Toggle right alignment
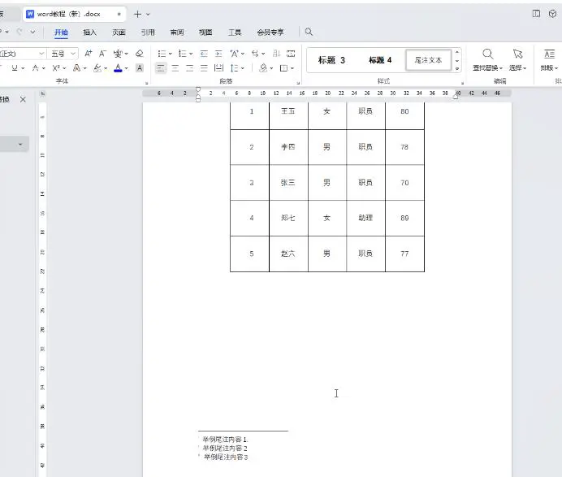Screen dimensions: 562x477 tap(189, 67)
